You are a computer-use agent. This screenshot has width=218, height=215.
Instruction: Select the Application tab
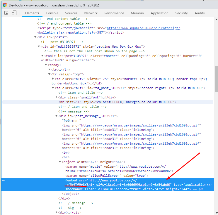pos(159,13)
